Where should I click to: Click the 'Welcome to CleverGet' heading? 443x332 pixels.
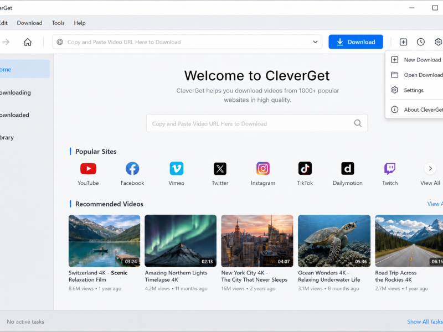257,76
